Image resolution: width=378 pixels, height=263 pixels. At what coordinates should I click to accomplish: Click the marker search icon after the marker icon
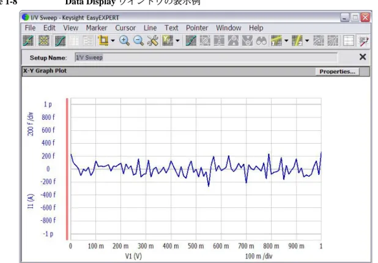point(205,40)
